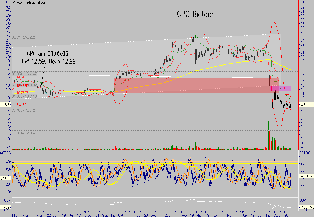The width and height of the screenshot is (314, 217).
Task: Click the www.tradesignal.com copyright text
Action: 30,2
